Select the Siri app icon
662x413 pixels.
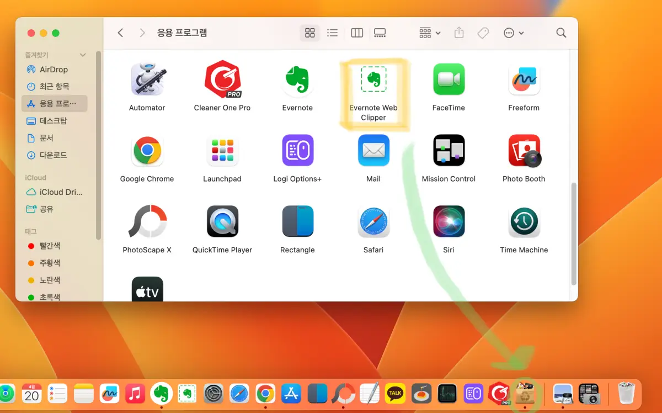(x=449, y=221)
